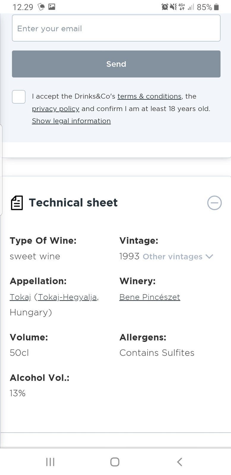This screenshot has width=231, height=475.
Task: Tap the Technical sheet document icon
Action: 17,203
